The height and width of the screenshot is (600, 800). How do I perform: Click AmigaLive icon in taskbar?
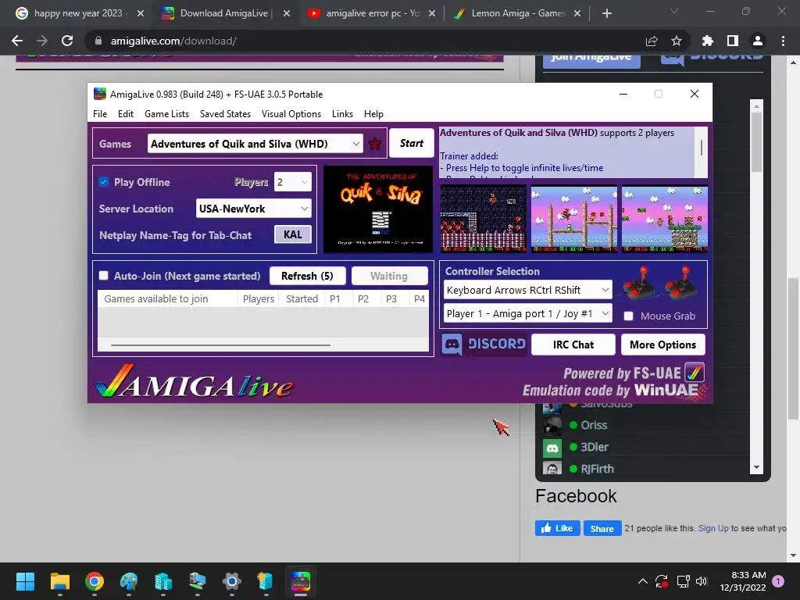pos(301,581)
